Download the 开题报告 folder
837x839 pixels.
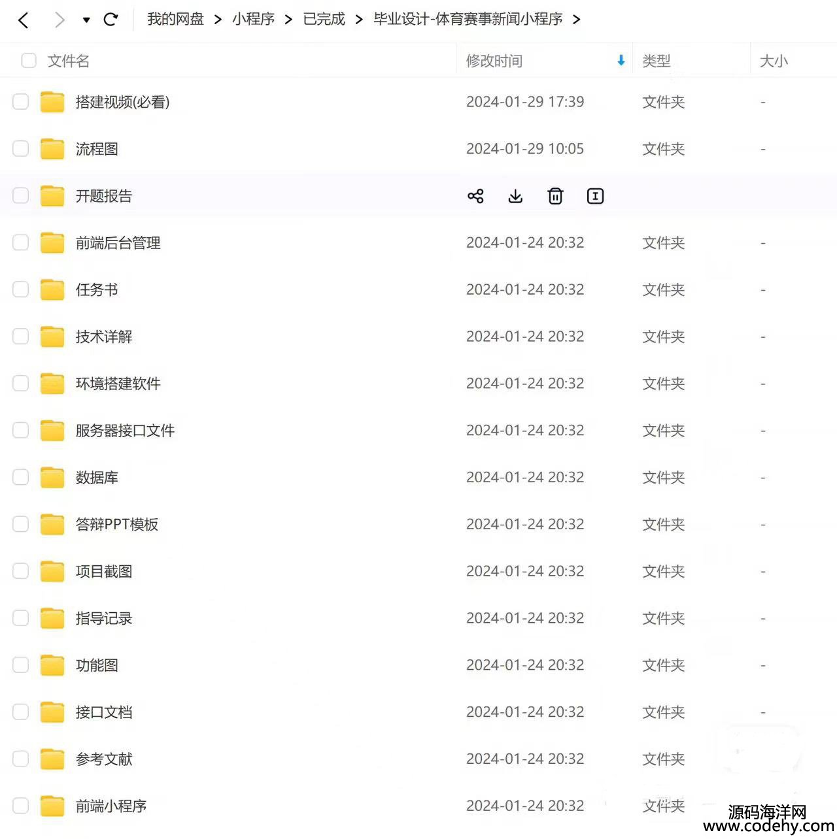click(x=515, y=196)
